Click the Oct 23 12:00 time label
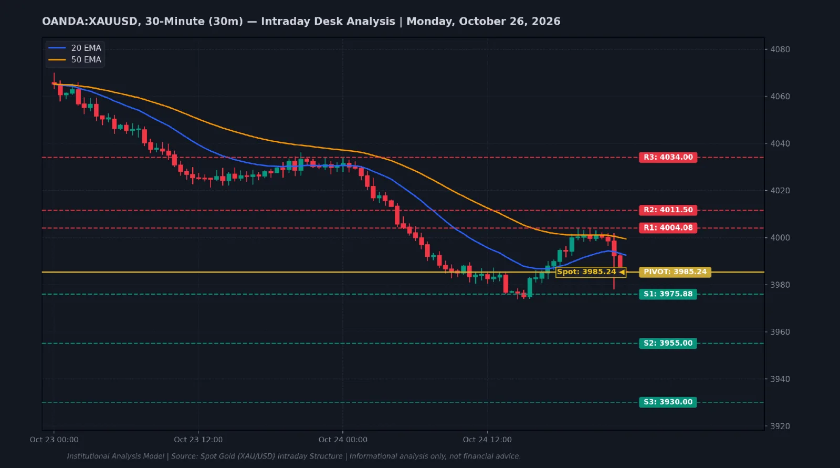 [x=198, y=440]
